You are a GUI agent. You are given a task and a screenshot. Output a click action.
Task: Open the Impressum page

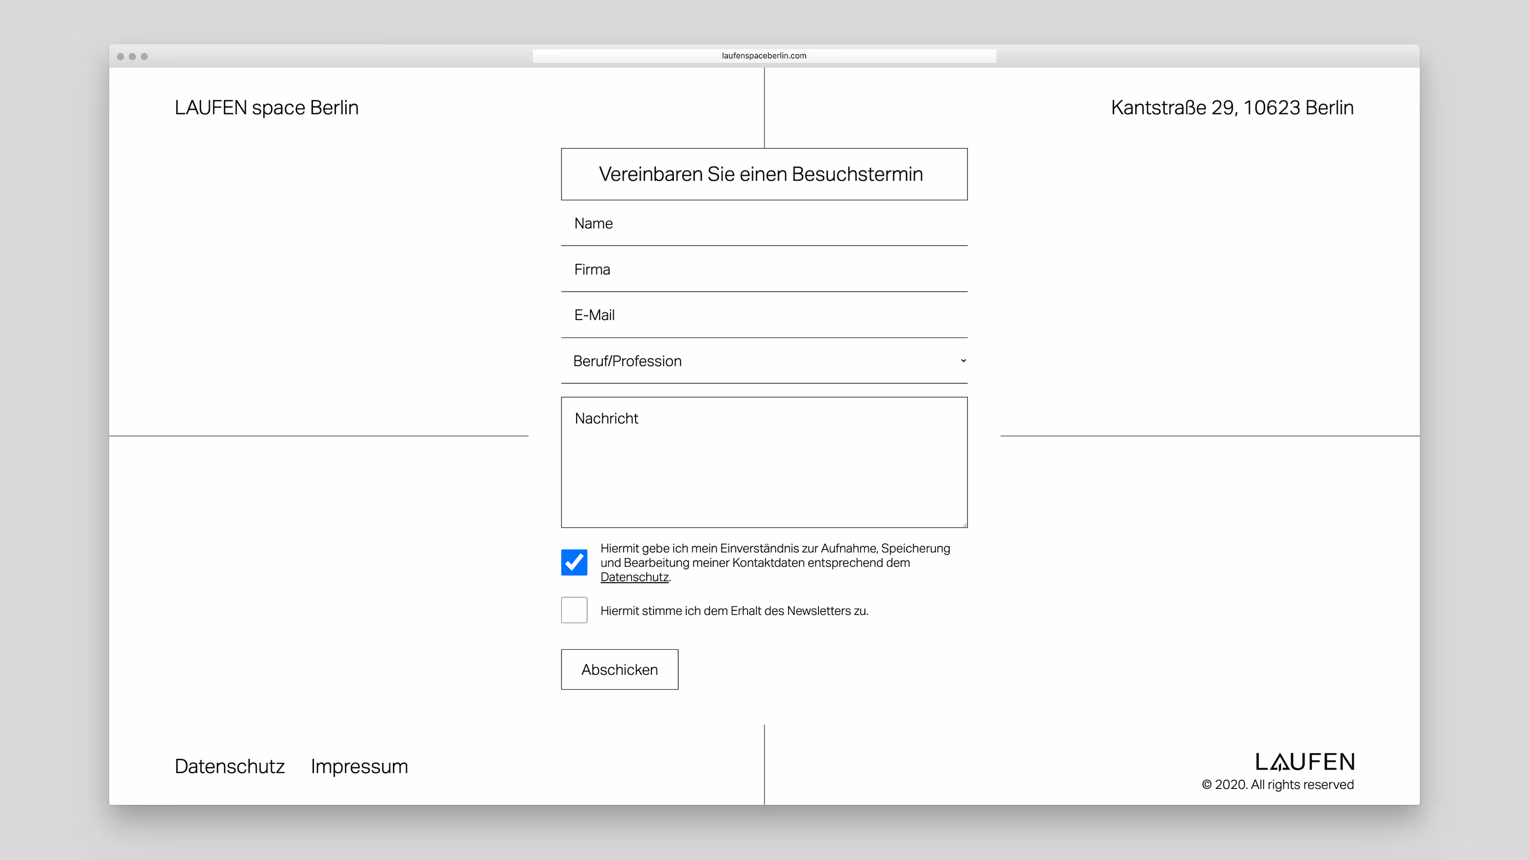coord(359,766)
